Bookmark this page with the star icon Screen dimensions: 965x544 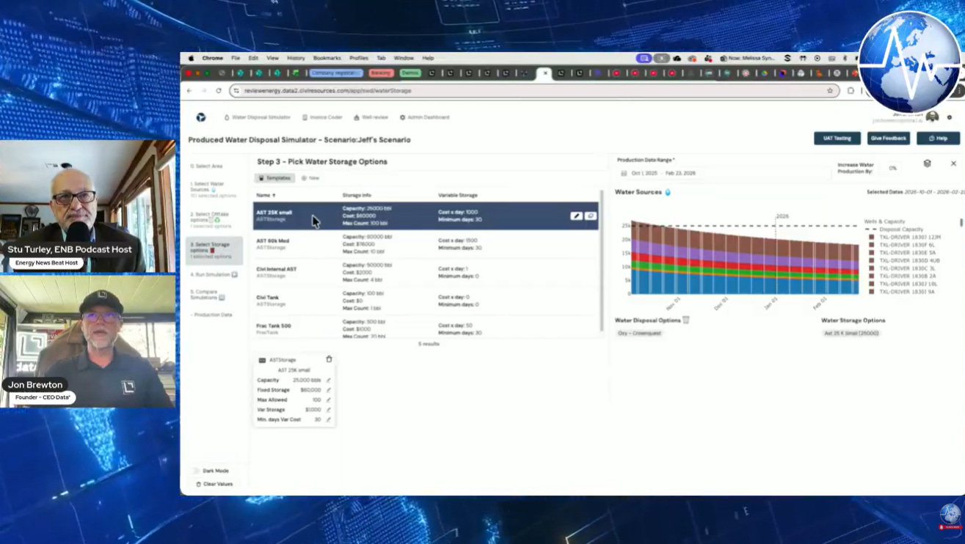click(830, 90)
